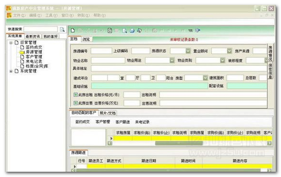Click the matched-customers grid horizontal scrollbar thumb
Screen dimensions: 281x177
pos(179,143)
